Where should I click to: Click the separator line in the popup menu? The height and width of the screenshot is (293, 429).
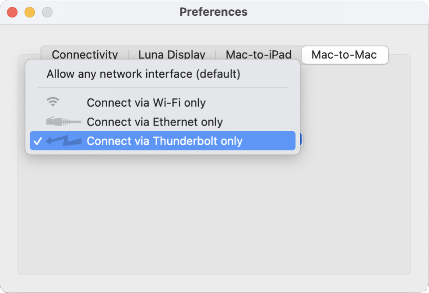coord(162,88)
